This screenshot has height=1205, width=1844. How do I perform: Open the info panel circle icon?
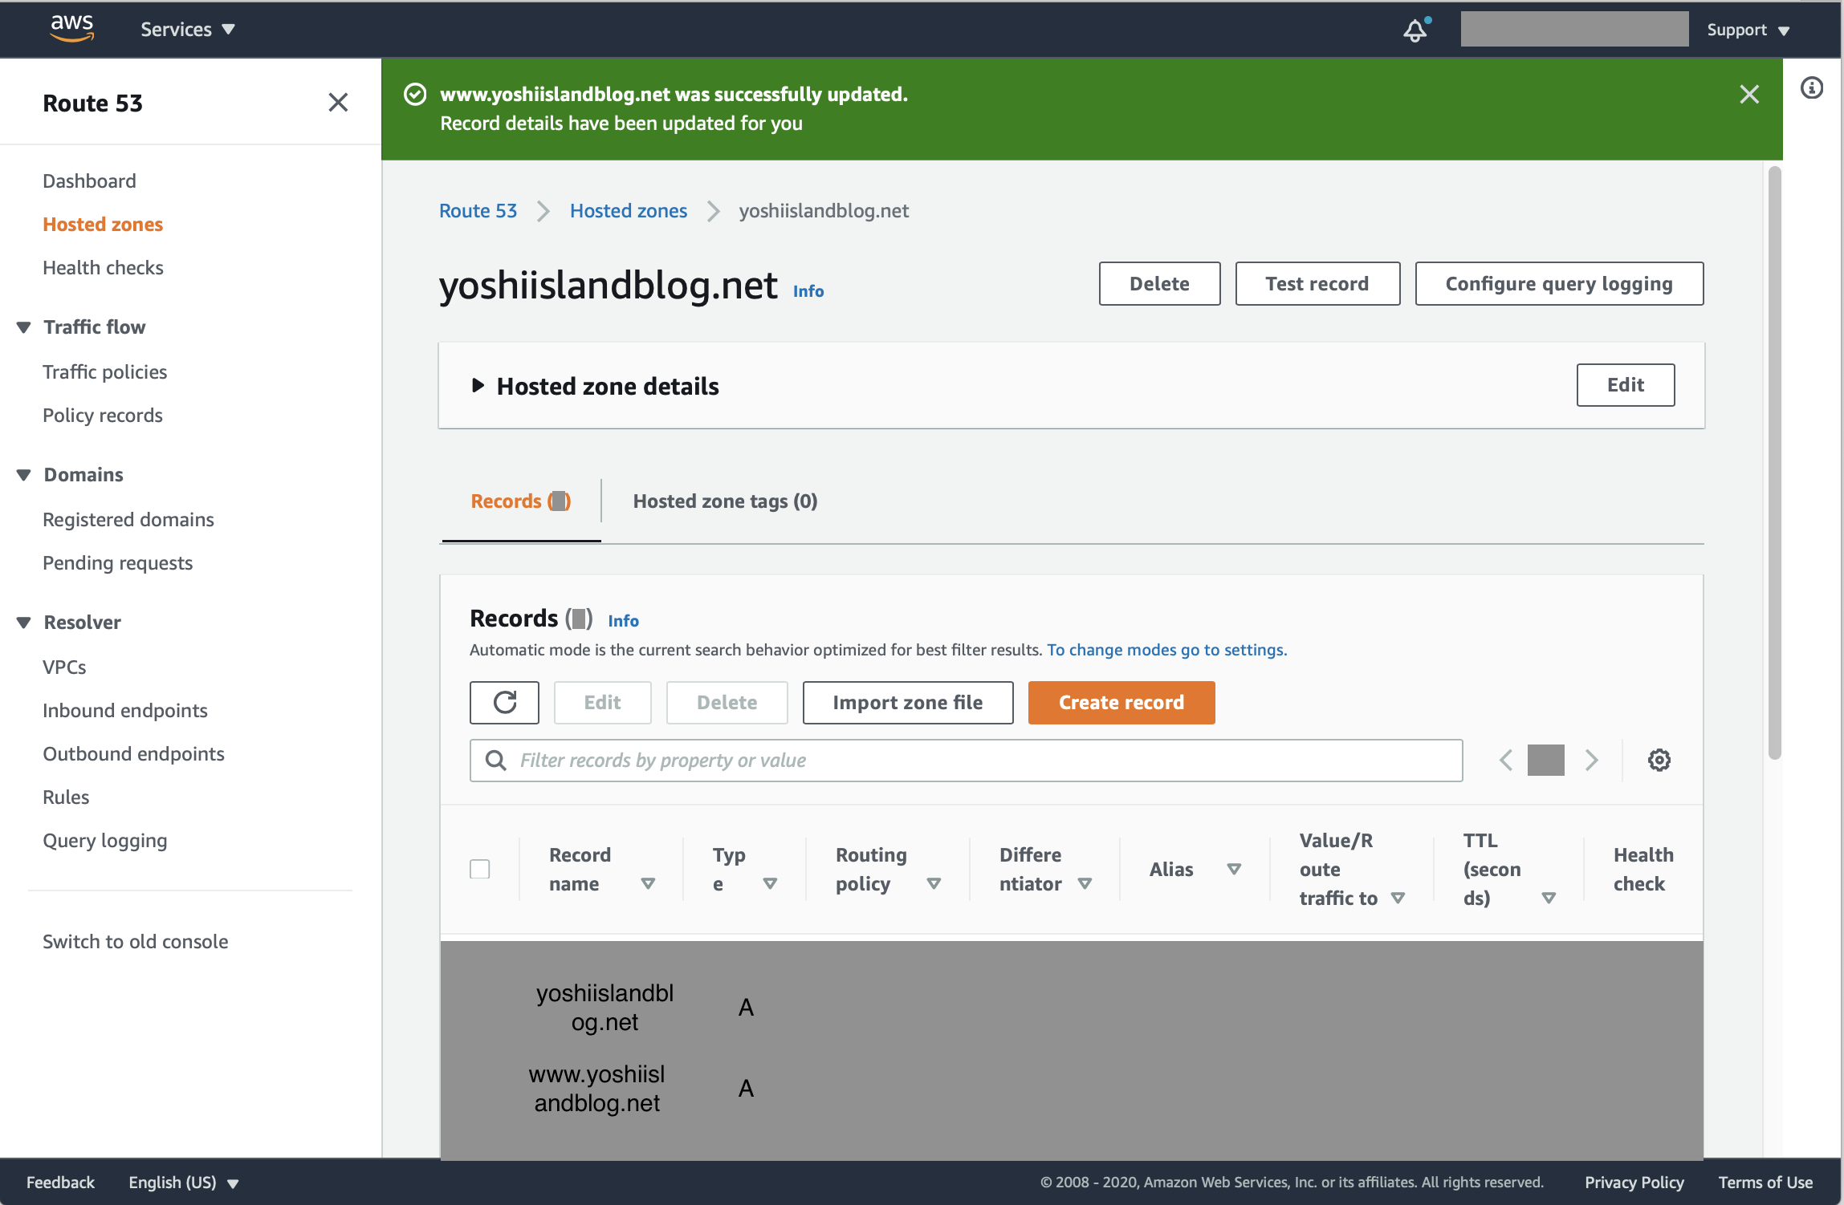point(1812,87)
